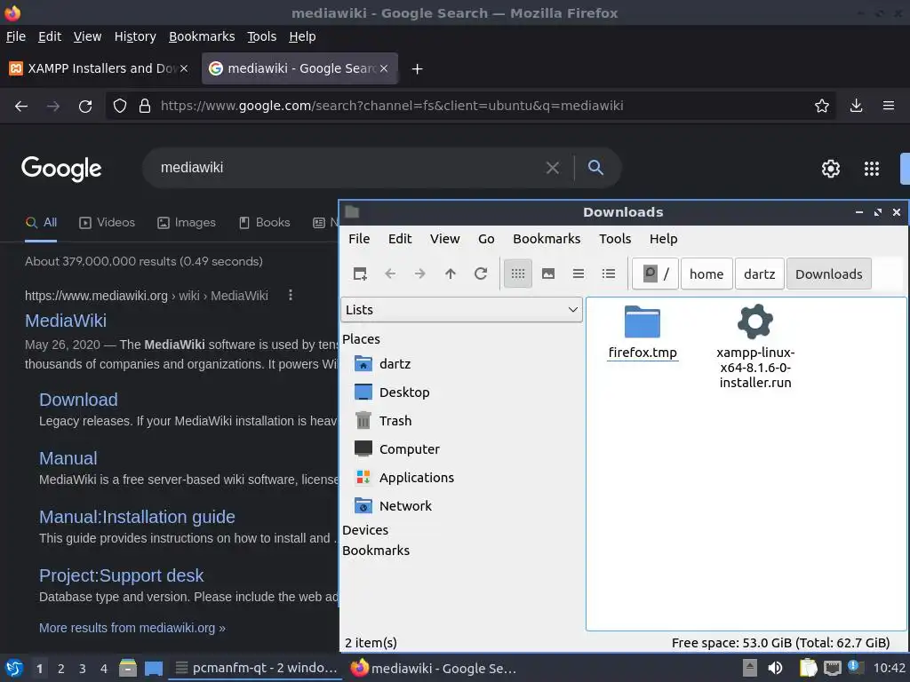
Task: Open file manager Tools menu
Action: pos(615,239)
